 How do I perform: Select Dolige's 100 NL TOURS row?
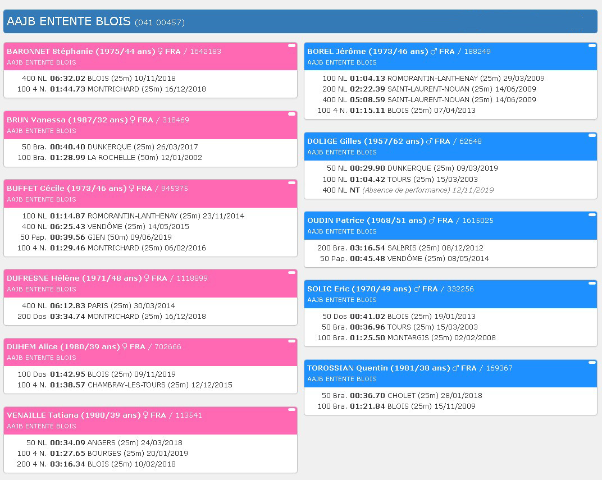[x=400, y=179]
